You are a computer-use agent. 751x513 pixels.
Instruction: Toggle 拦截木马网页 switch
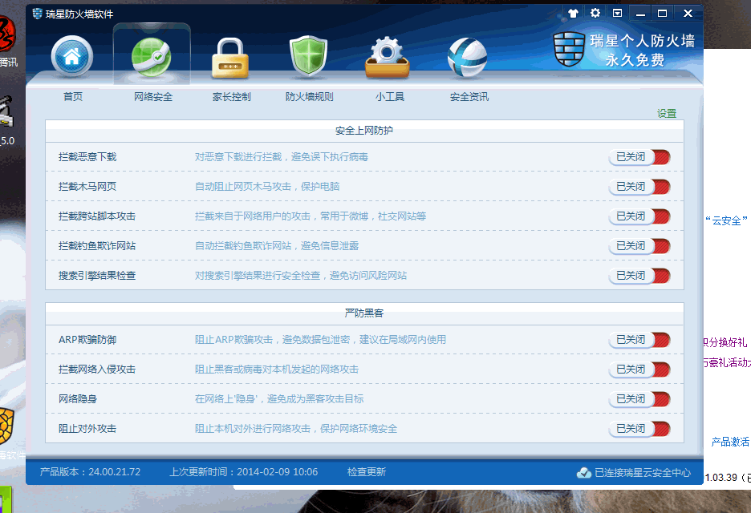click(x=639, y=187)
